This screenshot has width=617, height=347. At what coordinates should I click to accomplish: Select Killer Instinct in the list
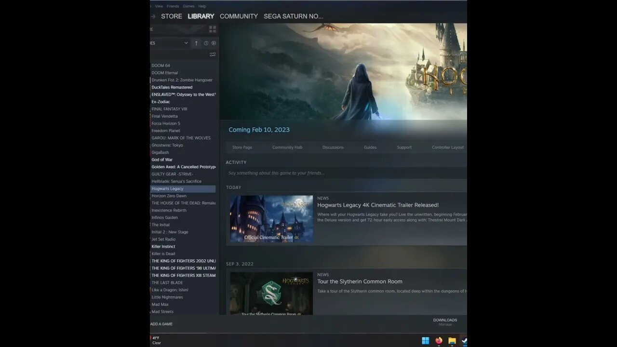163,246
